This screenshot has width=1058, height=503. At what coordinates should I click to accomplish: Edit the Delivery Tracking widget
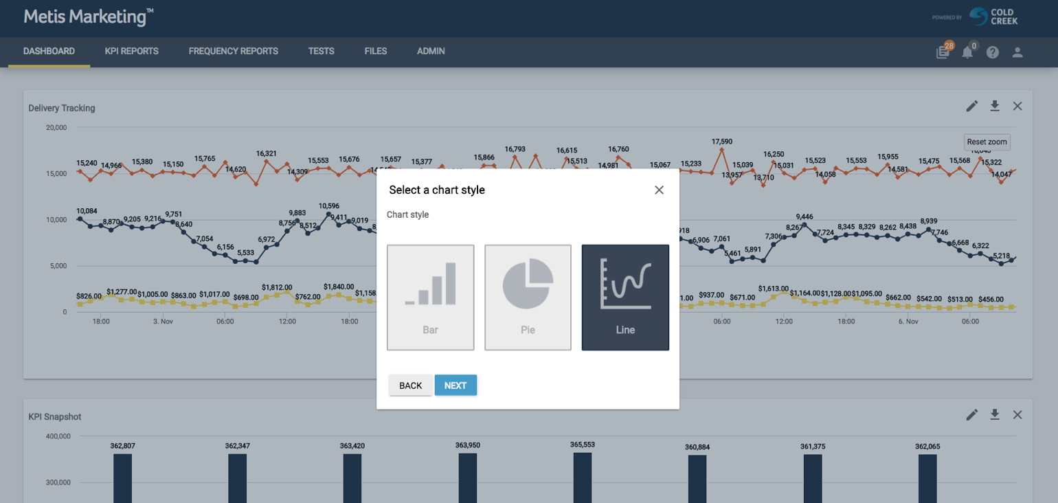[x=971, y=106]
